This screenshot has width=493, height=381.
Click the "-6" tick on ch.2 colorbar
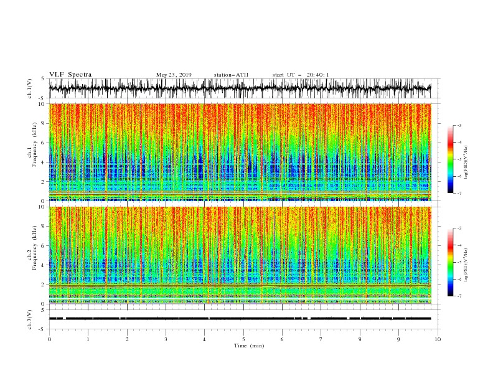click(459, 279)
